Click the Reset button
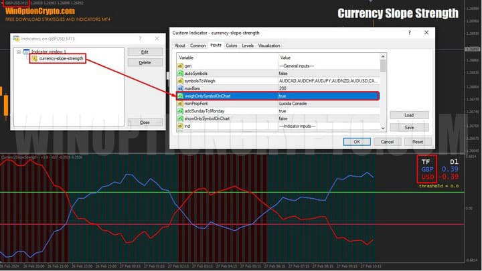 418,142
